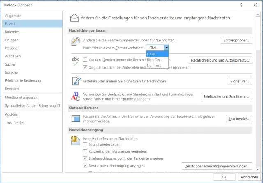Viewport: 263px width, 183px height.
Task: Close the Outlook-Optionen dialog
Action: pos(255,5)
